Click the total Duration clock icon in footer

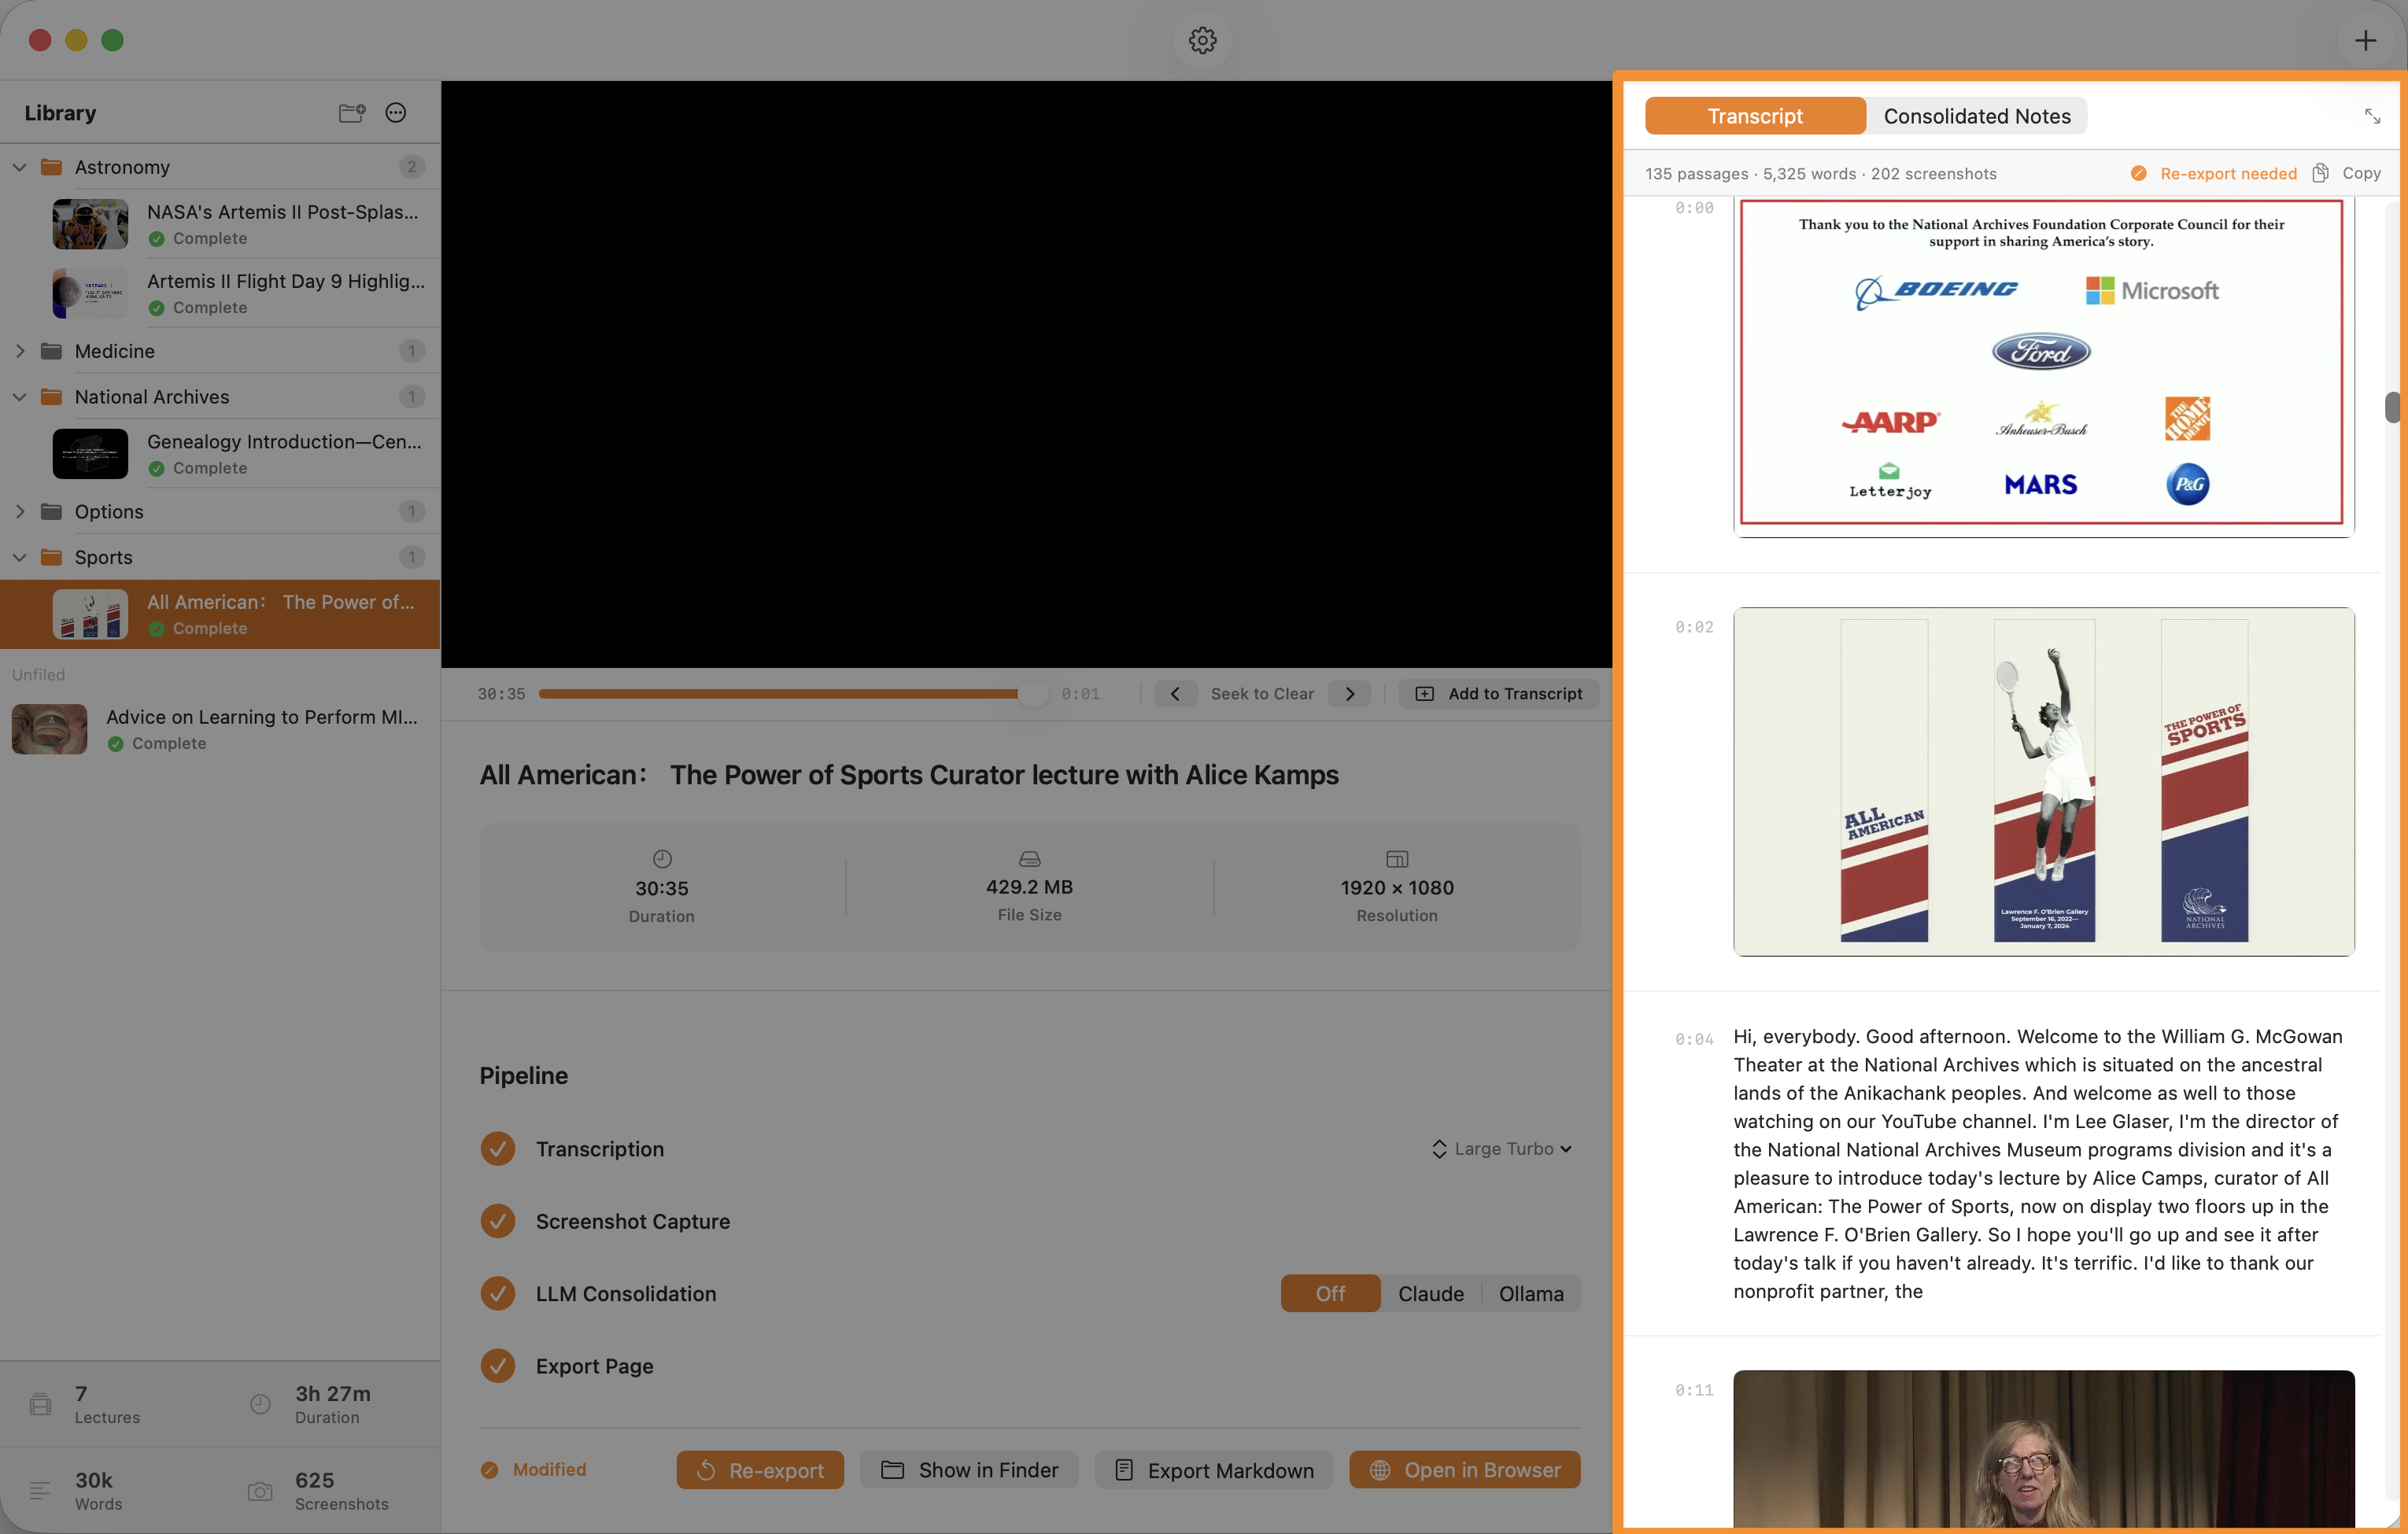pyautogui.click(x=260, y=1404)
